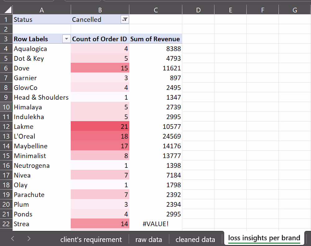The width and height of the screenshot is (311, 246).
Task: Click Lakme's order count 21
Action: 100,126
